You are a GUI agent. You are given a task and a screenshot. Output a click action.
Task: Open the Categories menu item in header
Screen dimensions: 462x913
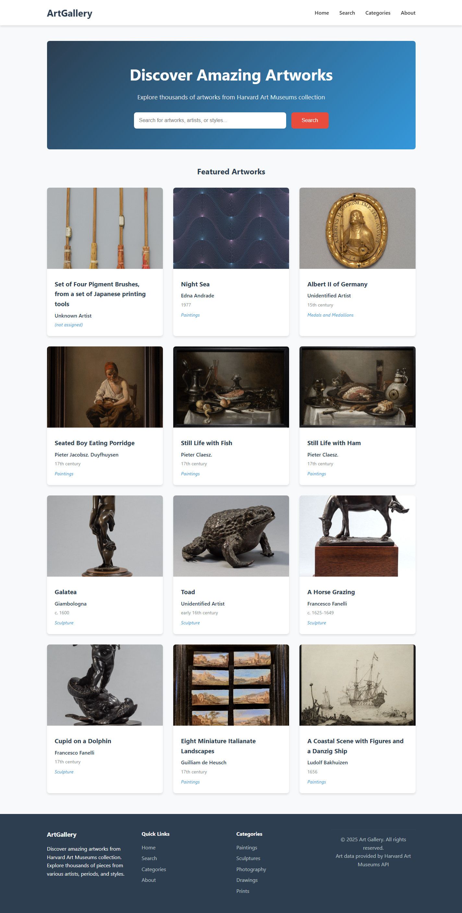[x=378, y=13]
